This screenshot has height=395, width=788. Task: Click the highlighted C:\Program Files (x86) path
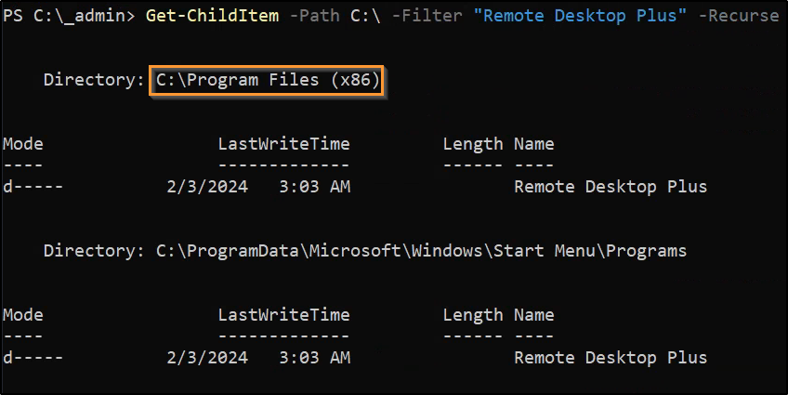point(267,81)
